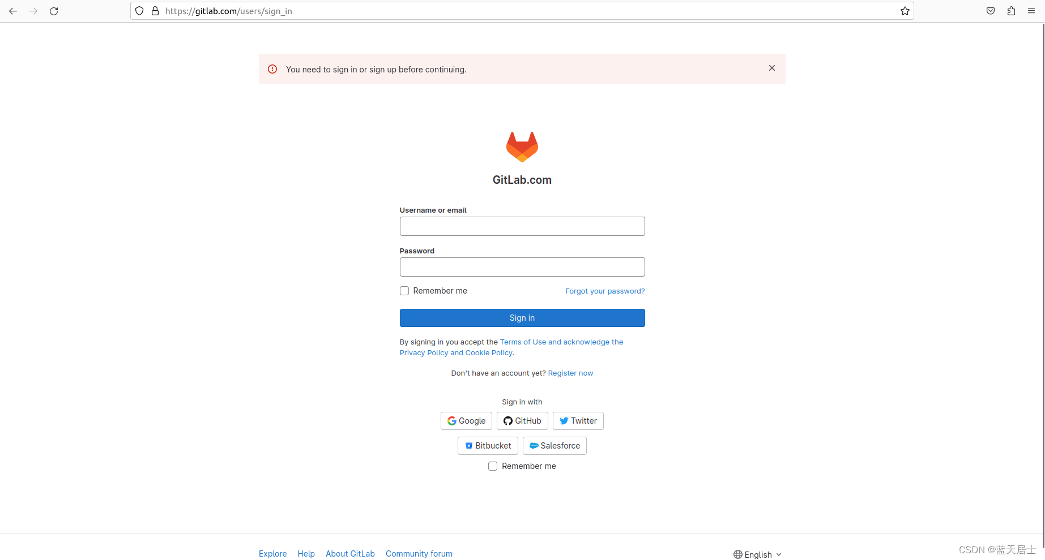Click the GitLab fox logo
Viewport: 1045px width, 560px height.
point(522,147)
